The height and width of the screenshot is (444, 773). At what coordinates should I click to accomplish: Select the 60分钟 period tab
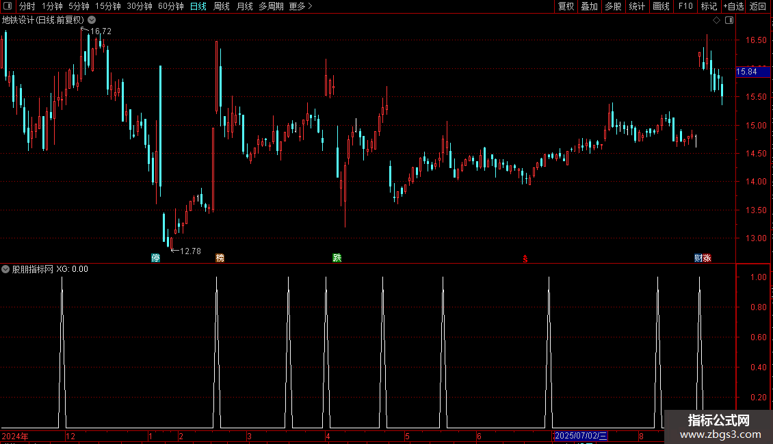(x=171, y=6)
